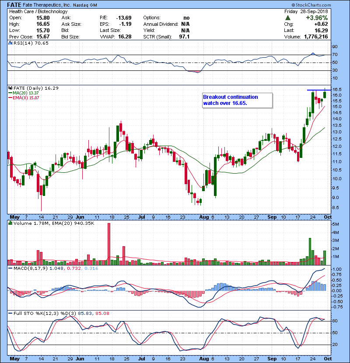Click the stochastic %K value 85.83
This screenshot has width=350, height=363.
tap(85, 313)
